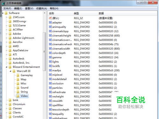Image resolution: width=159 pixels, height=119 pixels.
Task: Click the Sound folder icon
Action: pos(18,87)
